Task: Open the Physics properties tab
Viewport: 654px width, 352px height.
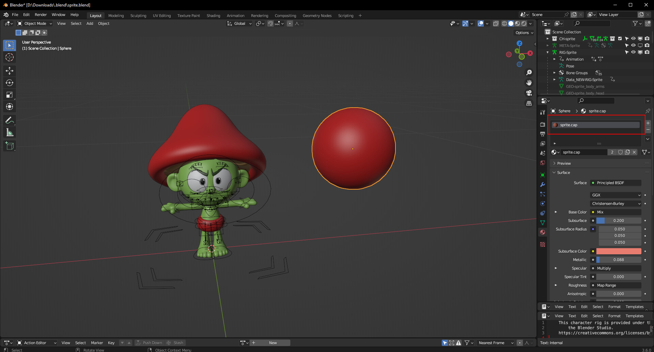Action: [543, 204]
